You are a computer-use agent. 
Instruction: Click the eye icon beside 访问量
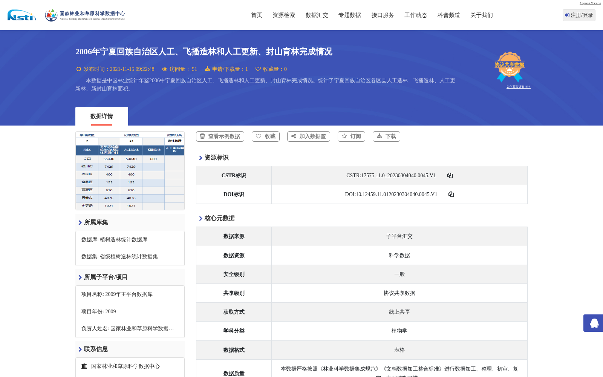165,69
